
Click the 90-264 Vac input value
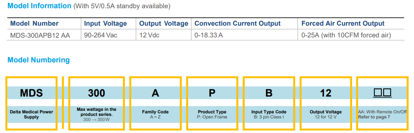click(x=101, y=35)
